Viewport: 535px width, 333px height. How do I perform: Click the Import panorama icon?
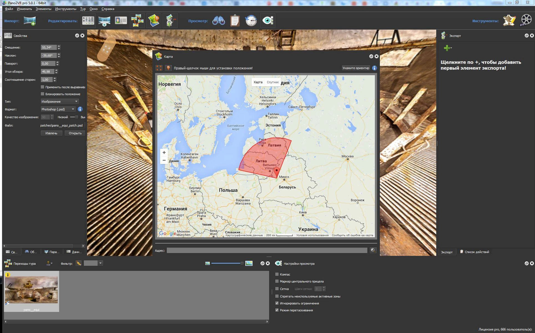(x=30, y=21)
